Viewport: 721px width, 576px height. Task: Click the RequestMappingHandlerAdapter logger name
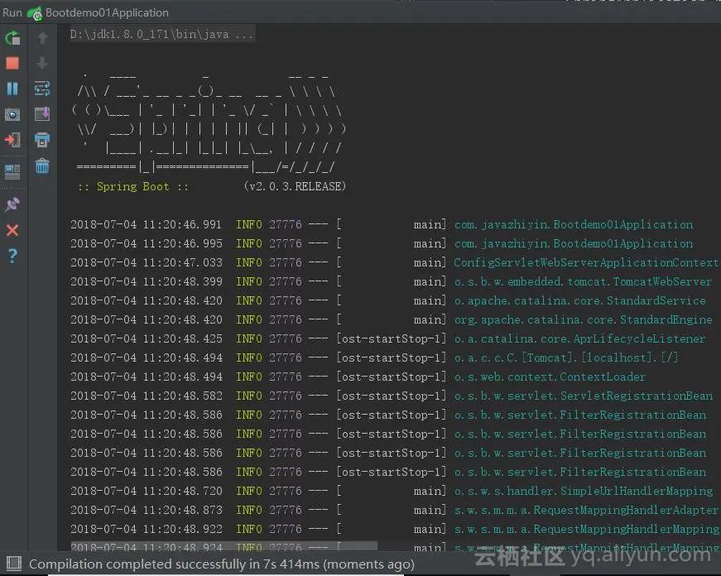pyautogui.click(x=586, y=511)
